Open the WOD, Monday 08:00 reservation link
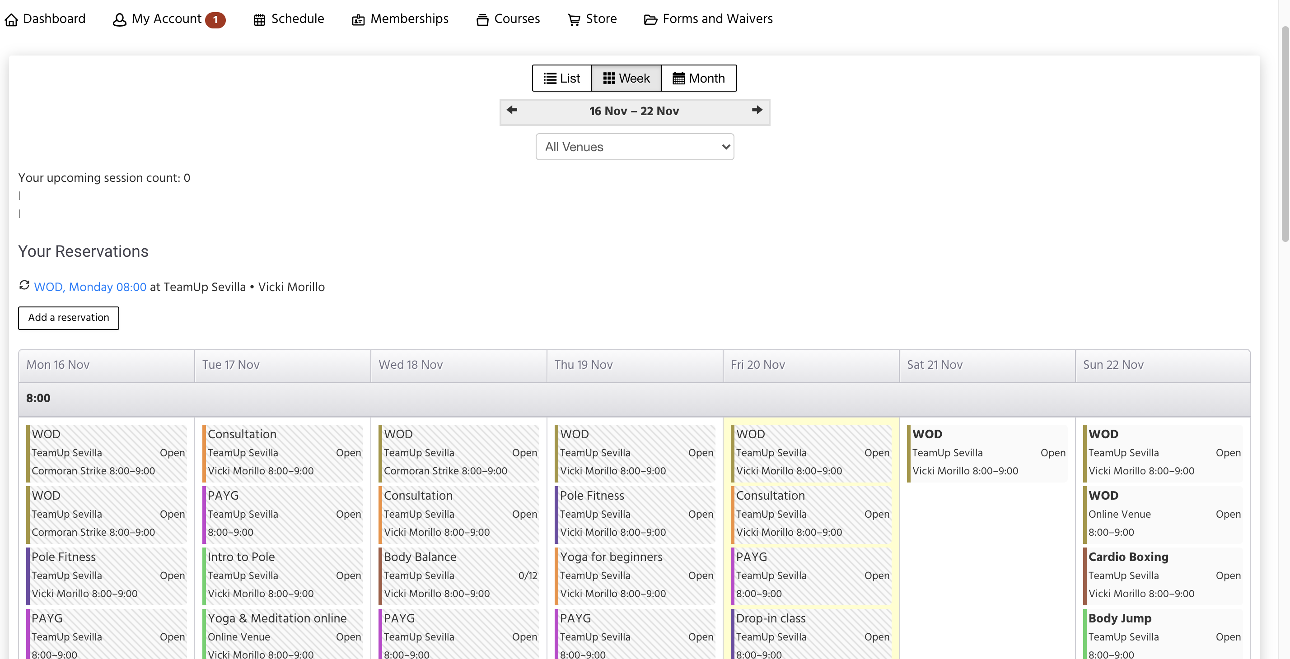This screenshot has width=1290, height=659. tap(90, 287)
